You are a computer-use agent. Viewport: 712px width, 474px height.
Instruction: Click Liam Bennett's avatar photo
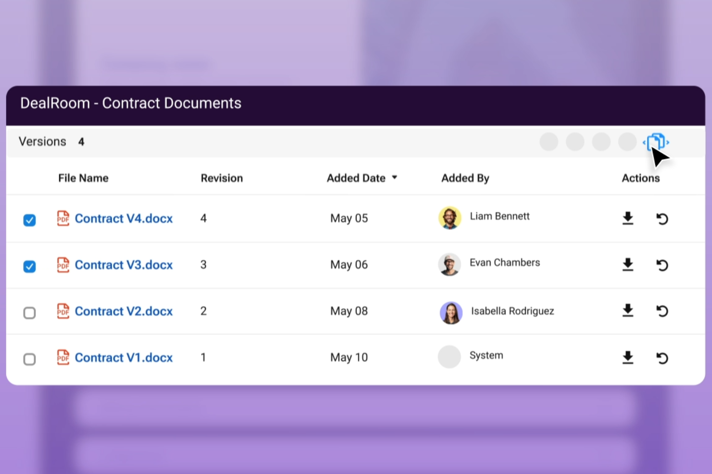click(450, 218)
